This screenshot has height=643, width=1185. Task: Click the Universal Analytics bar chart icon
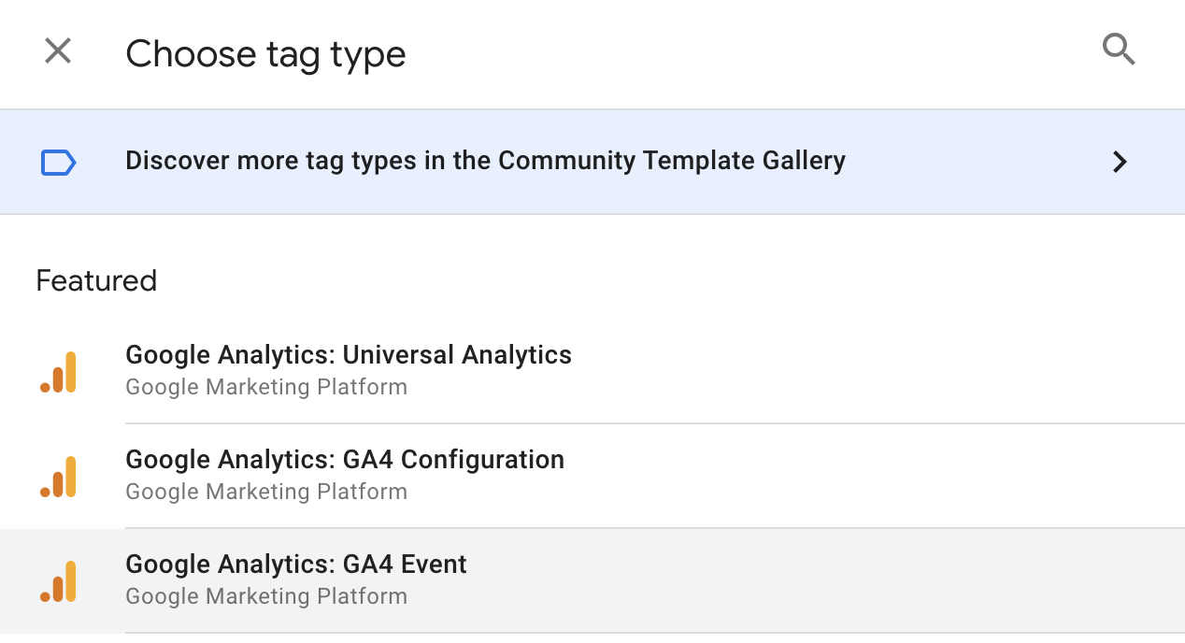point(58,372)
